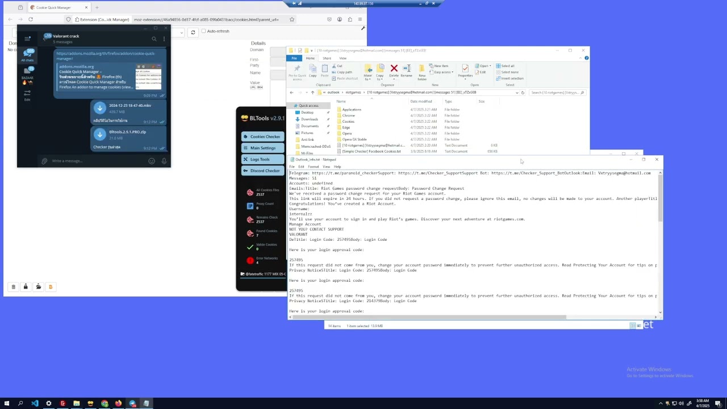Switch to the Explorer View ribbon tab
This screenshot has height=409, width=727.
pyautogui.click(x=342, y=58)
